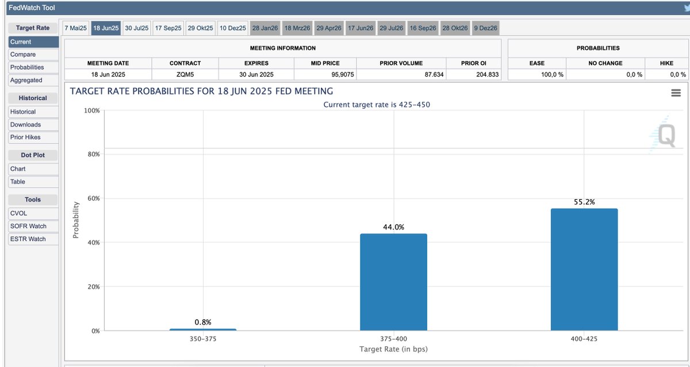The height and width of the screenshot is (367, 690).
Task: Click the ZQM5 contract cell
Action: tap(185, 75)
